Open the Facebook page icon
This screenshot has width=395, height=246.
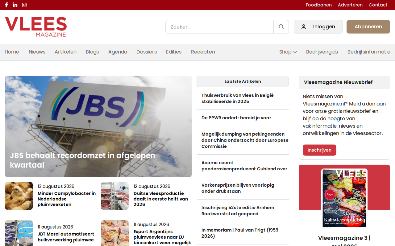click(x=6, y=5)
